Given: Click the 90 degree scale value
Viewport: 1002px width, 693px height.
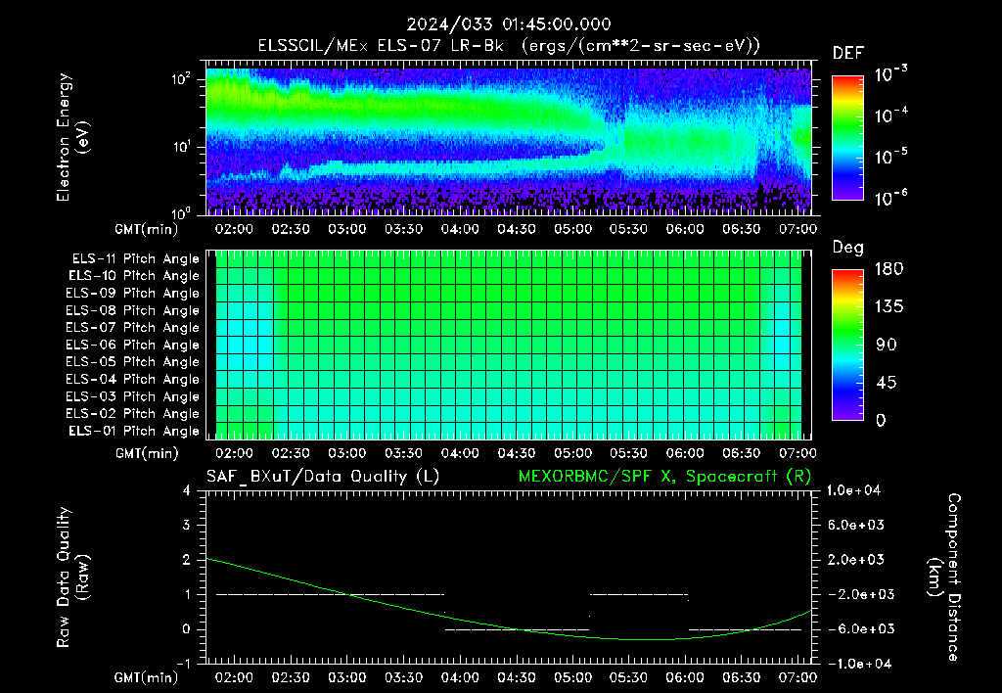Looking at the screenshot, I should point(886,345).
